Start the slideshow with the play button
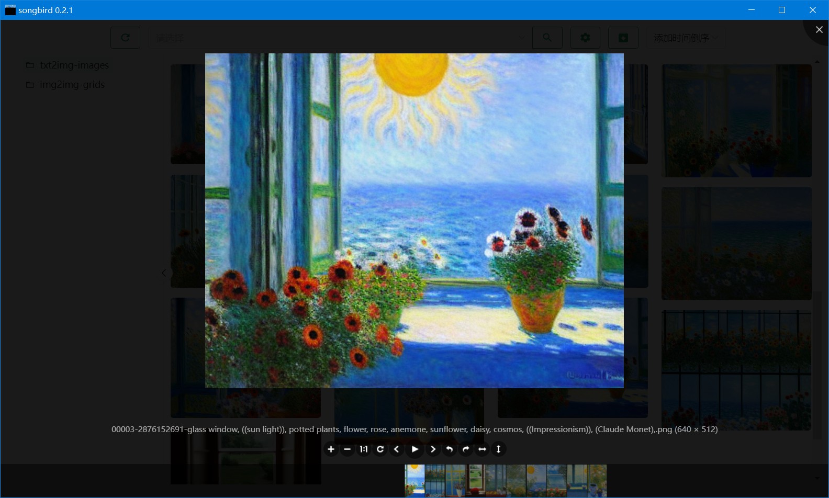 [x=414, y=449]
